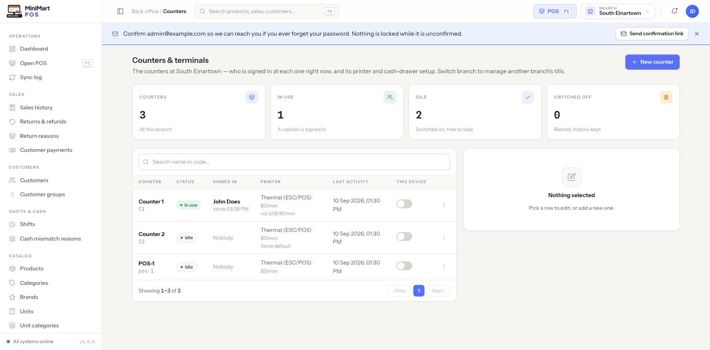
Task: Open row actions for POS-1
Action: click(444, 267)
